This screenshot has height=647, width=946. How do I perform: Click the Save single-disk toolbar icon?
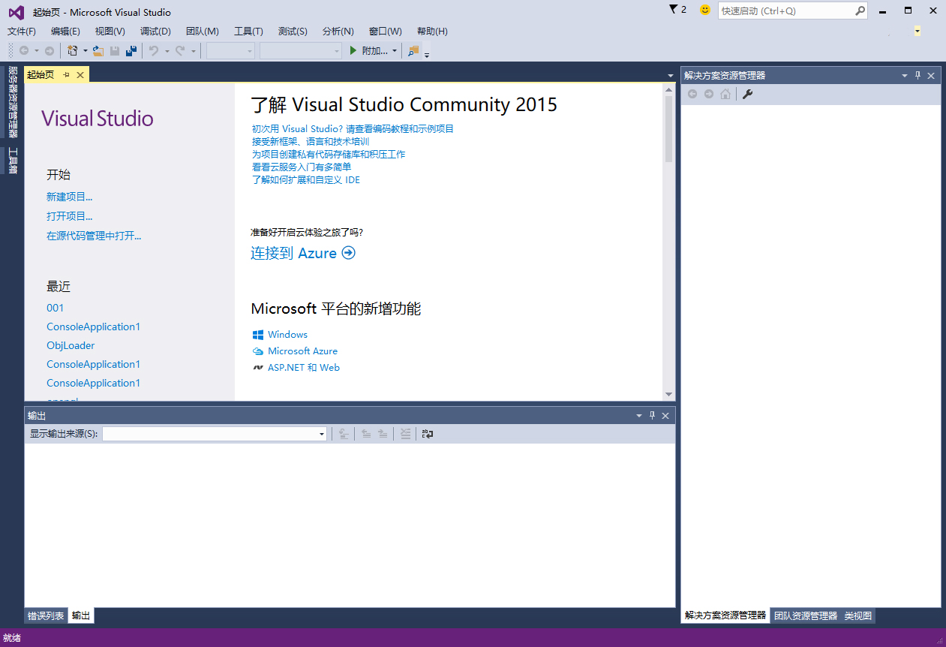(x=115, y=50)
